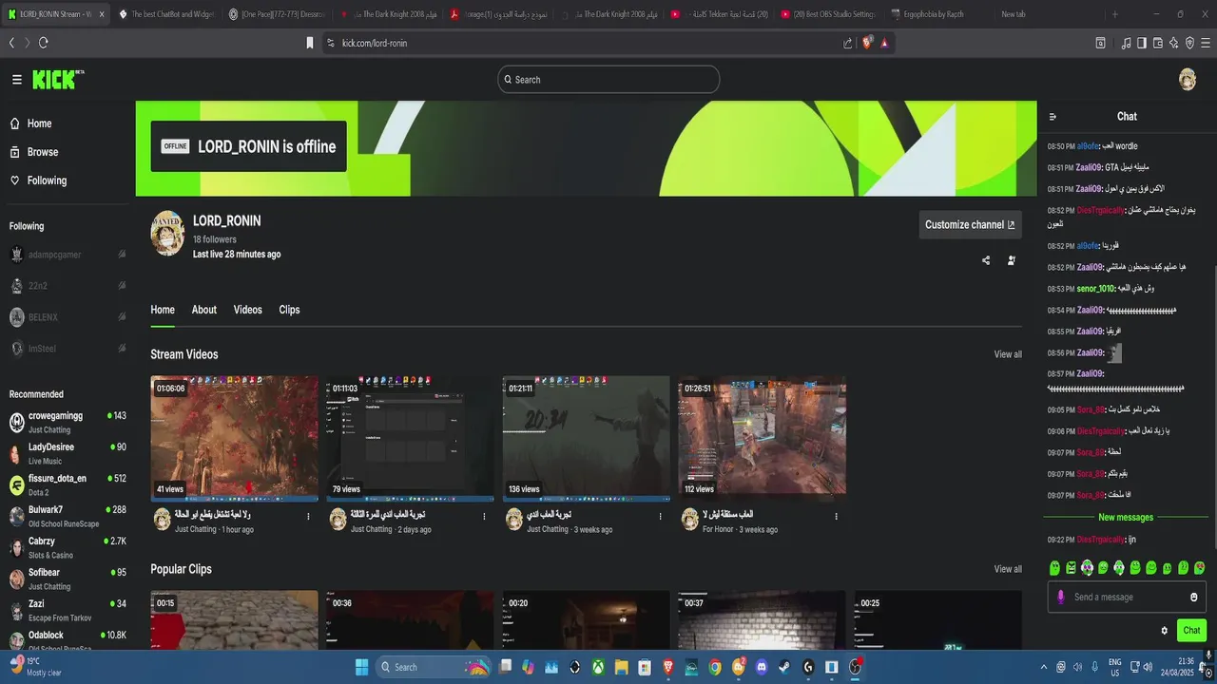Insert the first green blob emote
The image size is (1217, 684).
point(1054,568)
